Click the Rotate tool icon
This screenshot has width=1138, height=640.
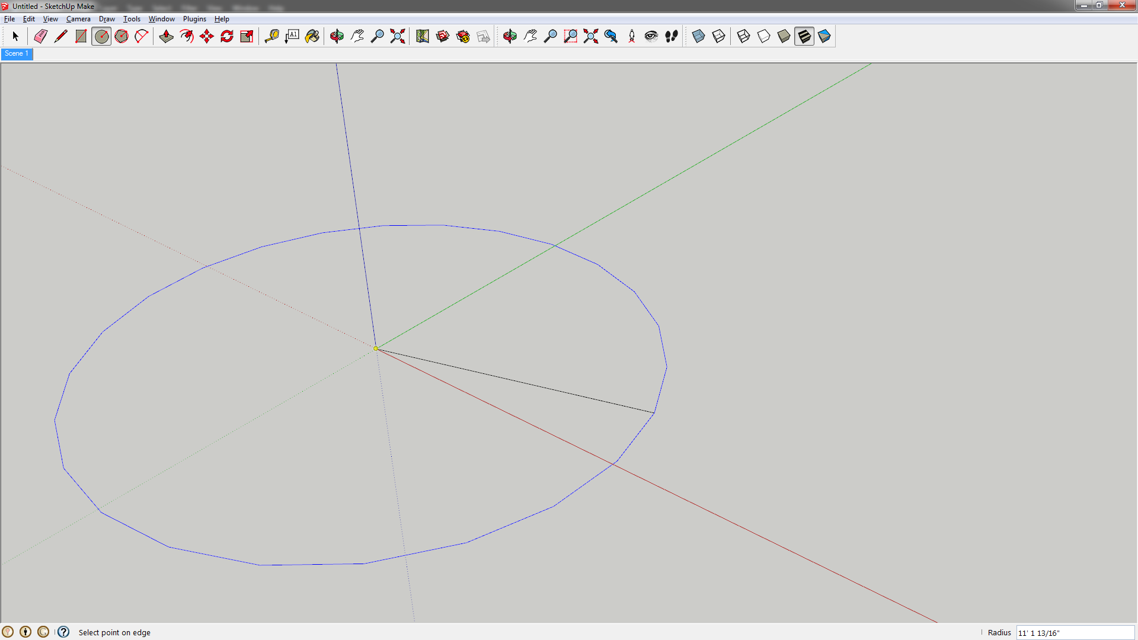226,36
